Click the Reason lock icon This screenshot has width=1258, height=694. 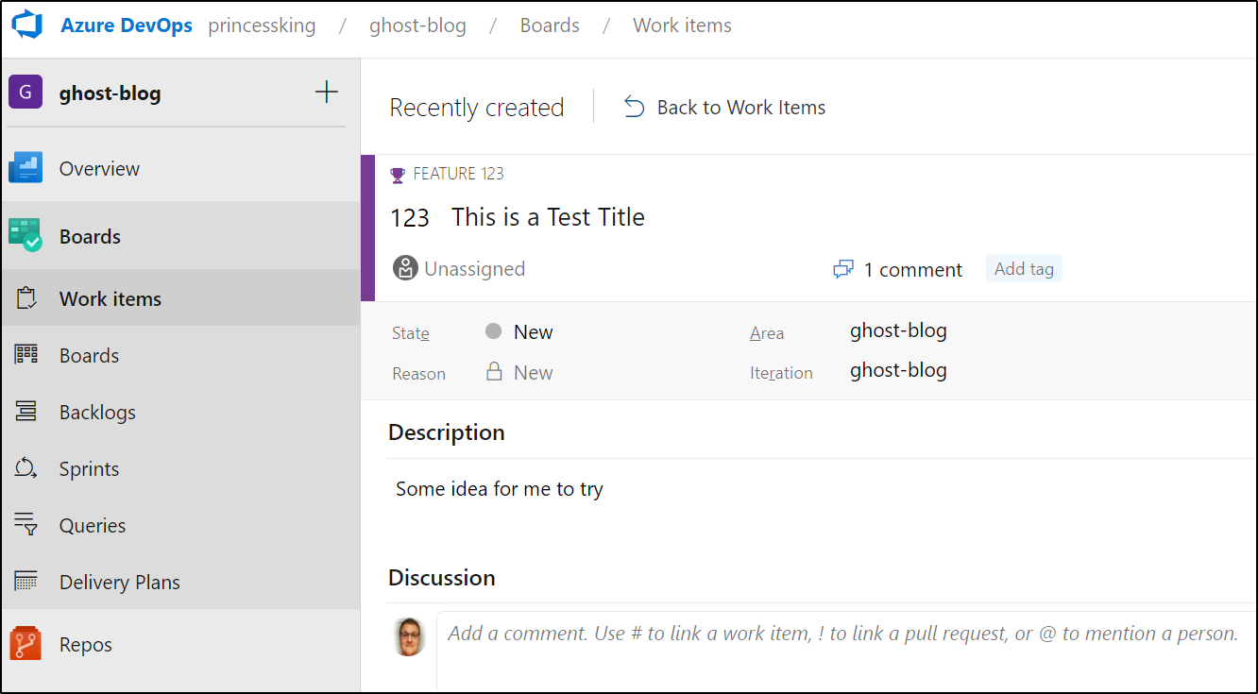click(494, 371)
